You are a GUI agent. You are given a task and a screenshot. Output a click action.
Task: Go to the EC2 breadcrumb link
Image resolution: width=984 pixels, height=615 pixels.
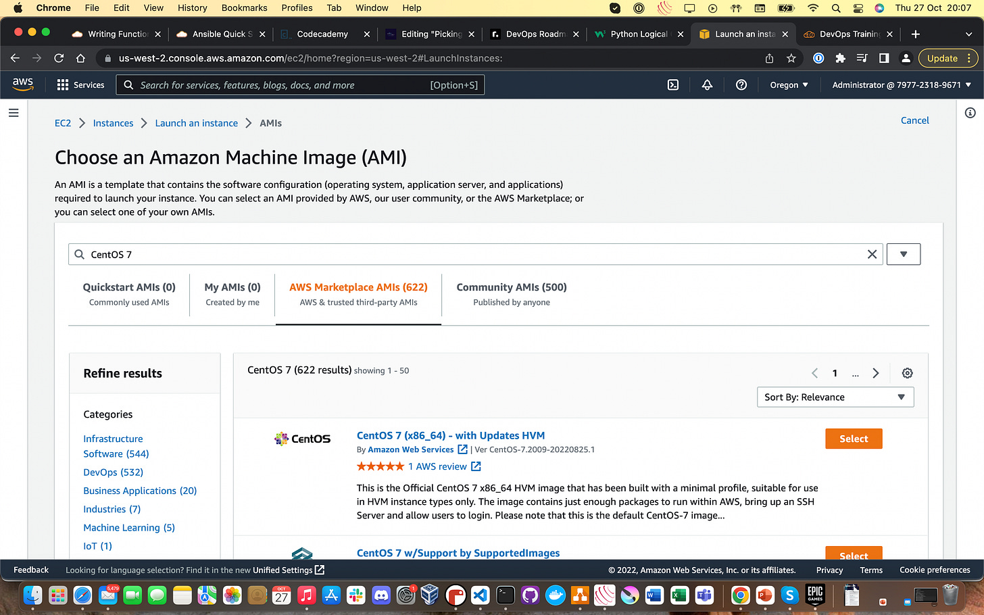tap(63, 123)
